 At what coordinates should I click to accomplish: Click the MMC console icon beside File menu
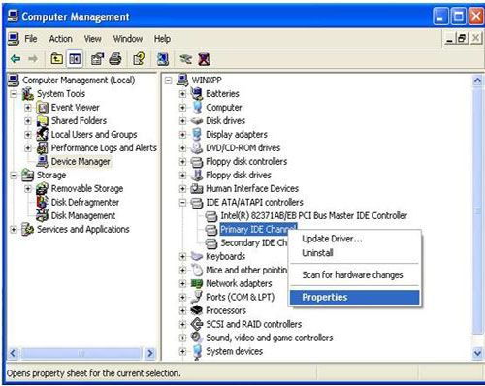point(14,39)
